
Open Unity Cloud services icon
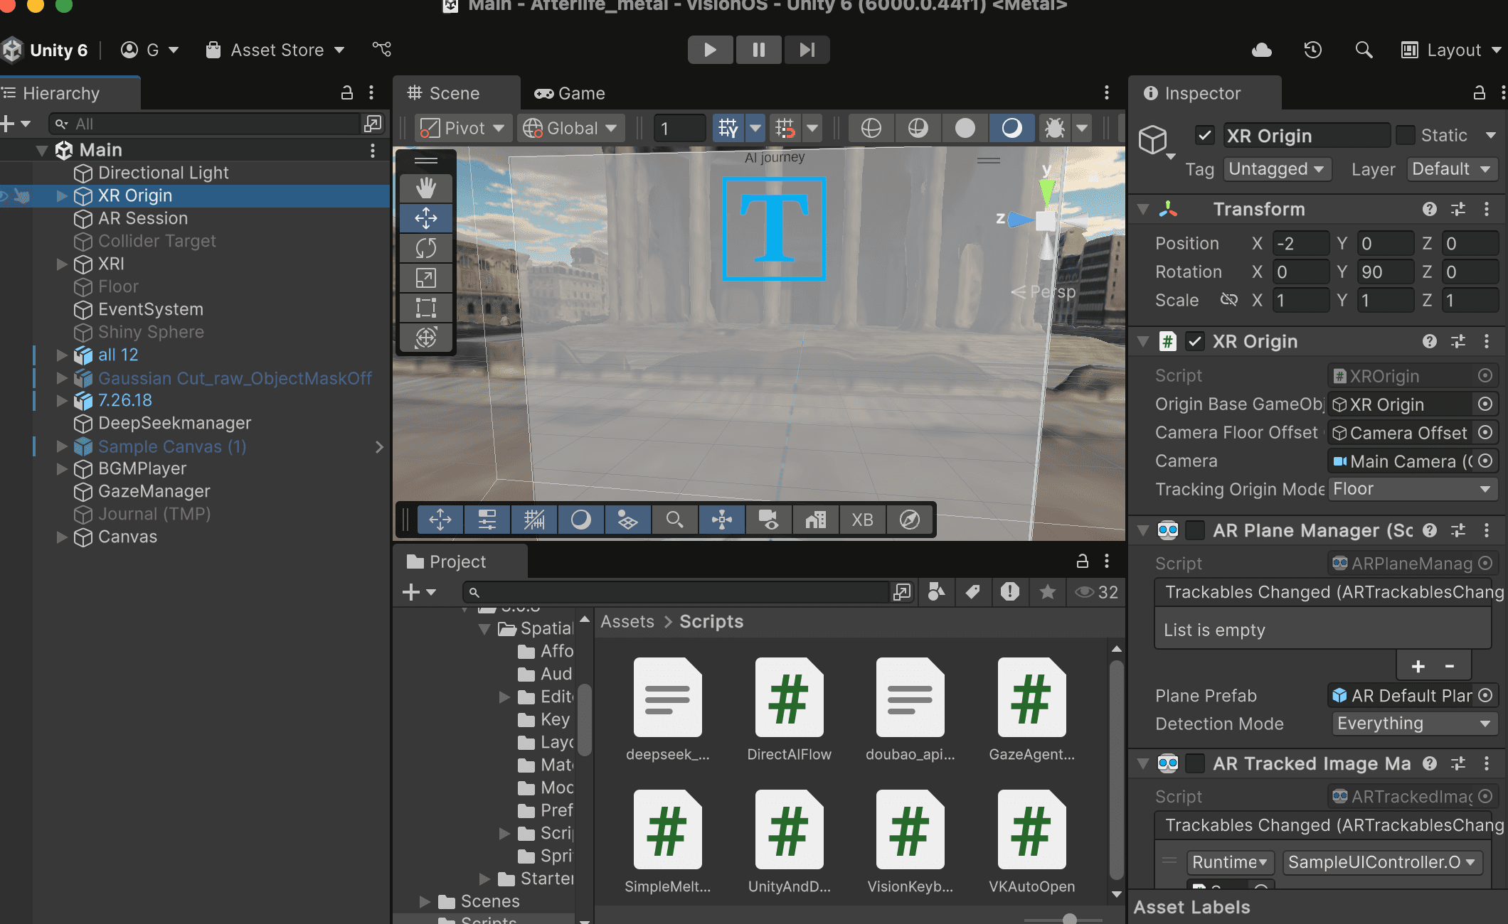1262,50
